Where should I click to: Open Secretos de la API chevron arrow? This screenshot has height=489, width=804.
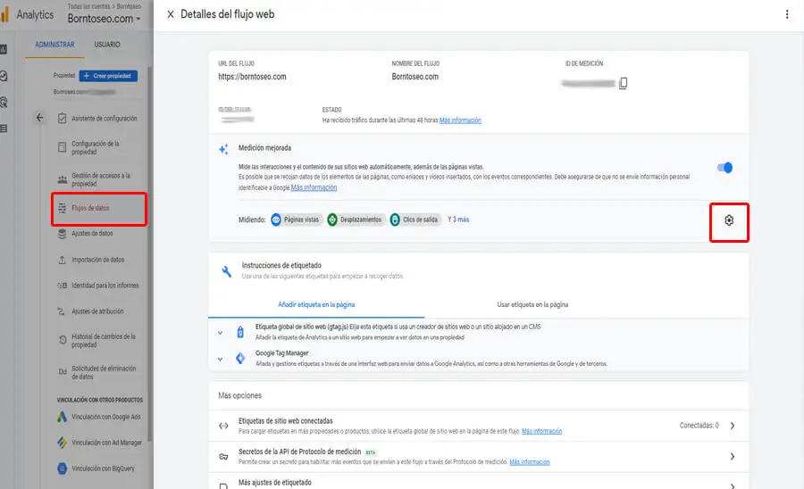click(x=733, y=456)
